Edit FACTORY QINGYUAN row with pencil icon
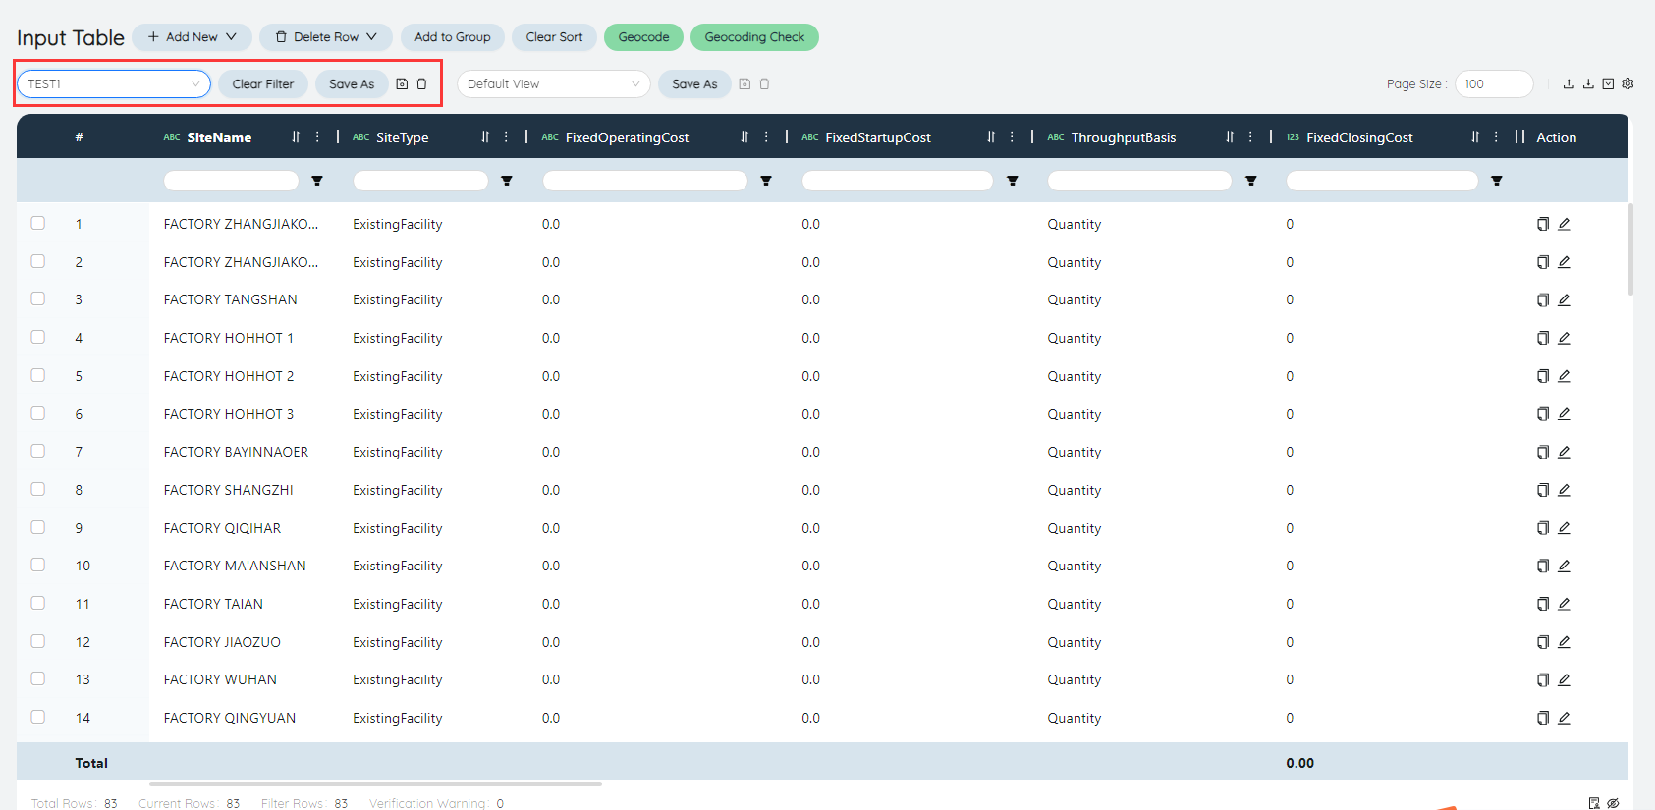This screenshot has width=1655, height=810. click(1564, 718)
